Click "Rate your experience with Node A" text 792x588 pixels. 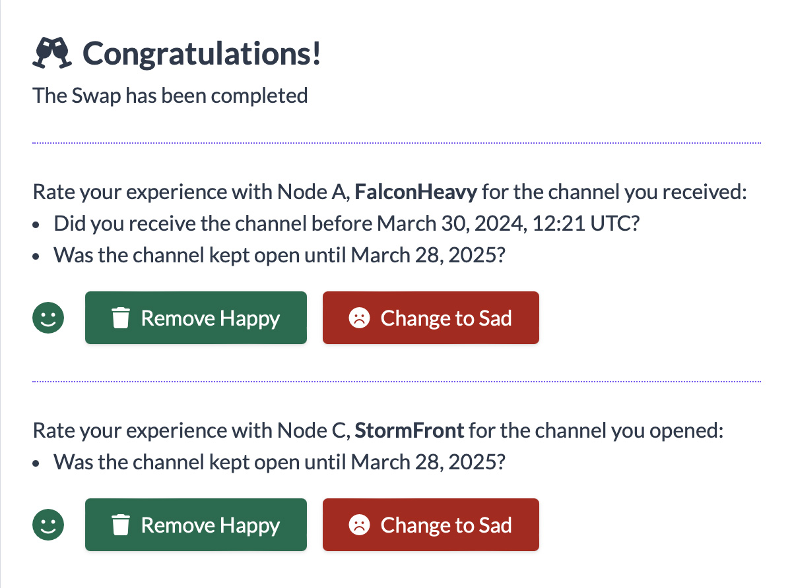coord(191,192)
